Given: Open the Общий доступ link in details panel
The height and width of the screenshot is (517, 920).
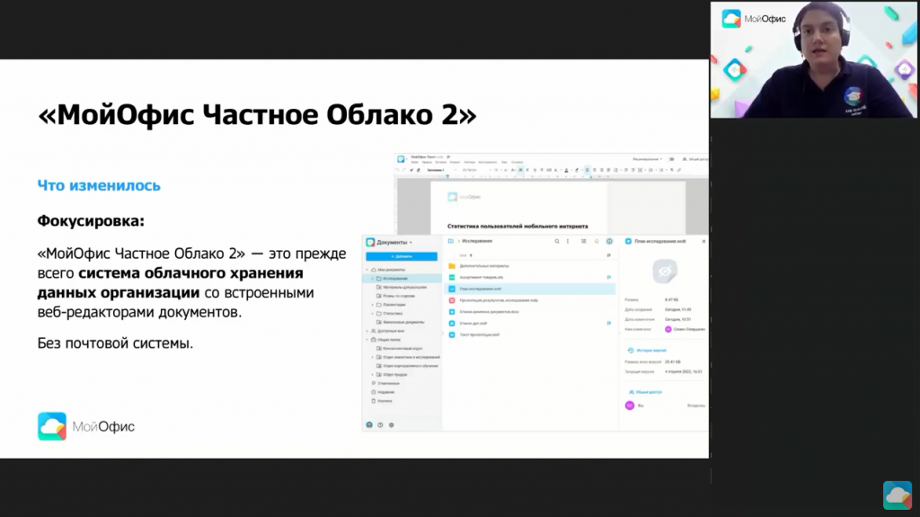Looking at the screenshot, I should pyautogui.click(x=649, y=392).
